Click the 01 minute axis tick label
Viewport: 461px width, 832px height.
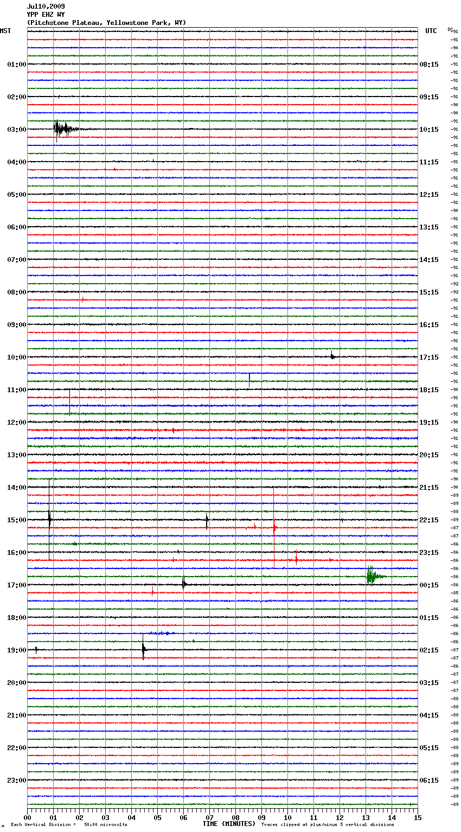point(53,817)
